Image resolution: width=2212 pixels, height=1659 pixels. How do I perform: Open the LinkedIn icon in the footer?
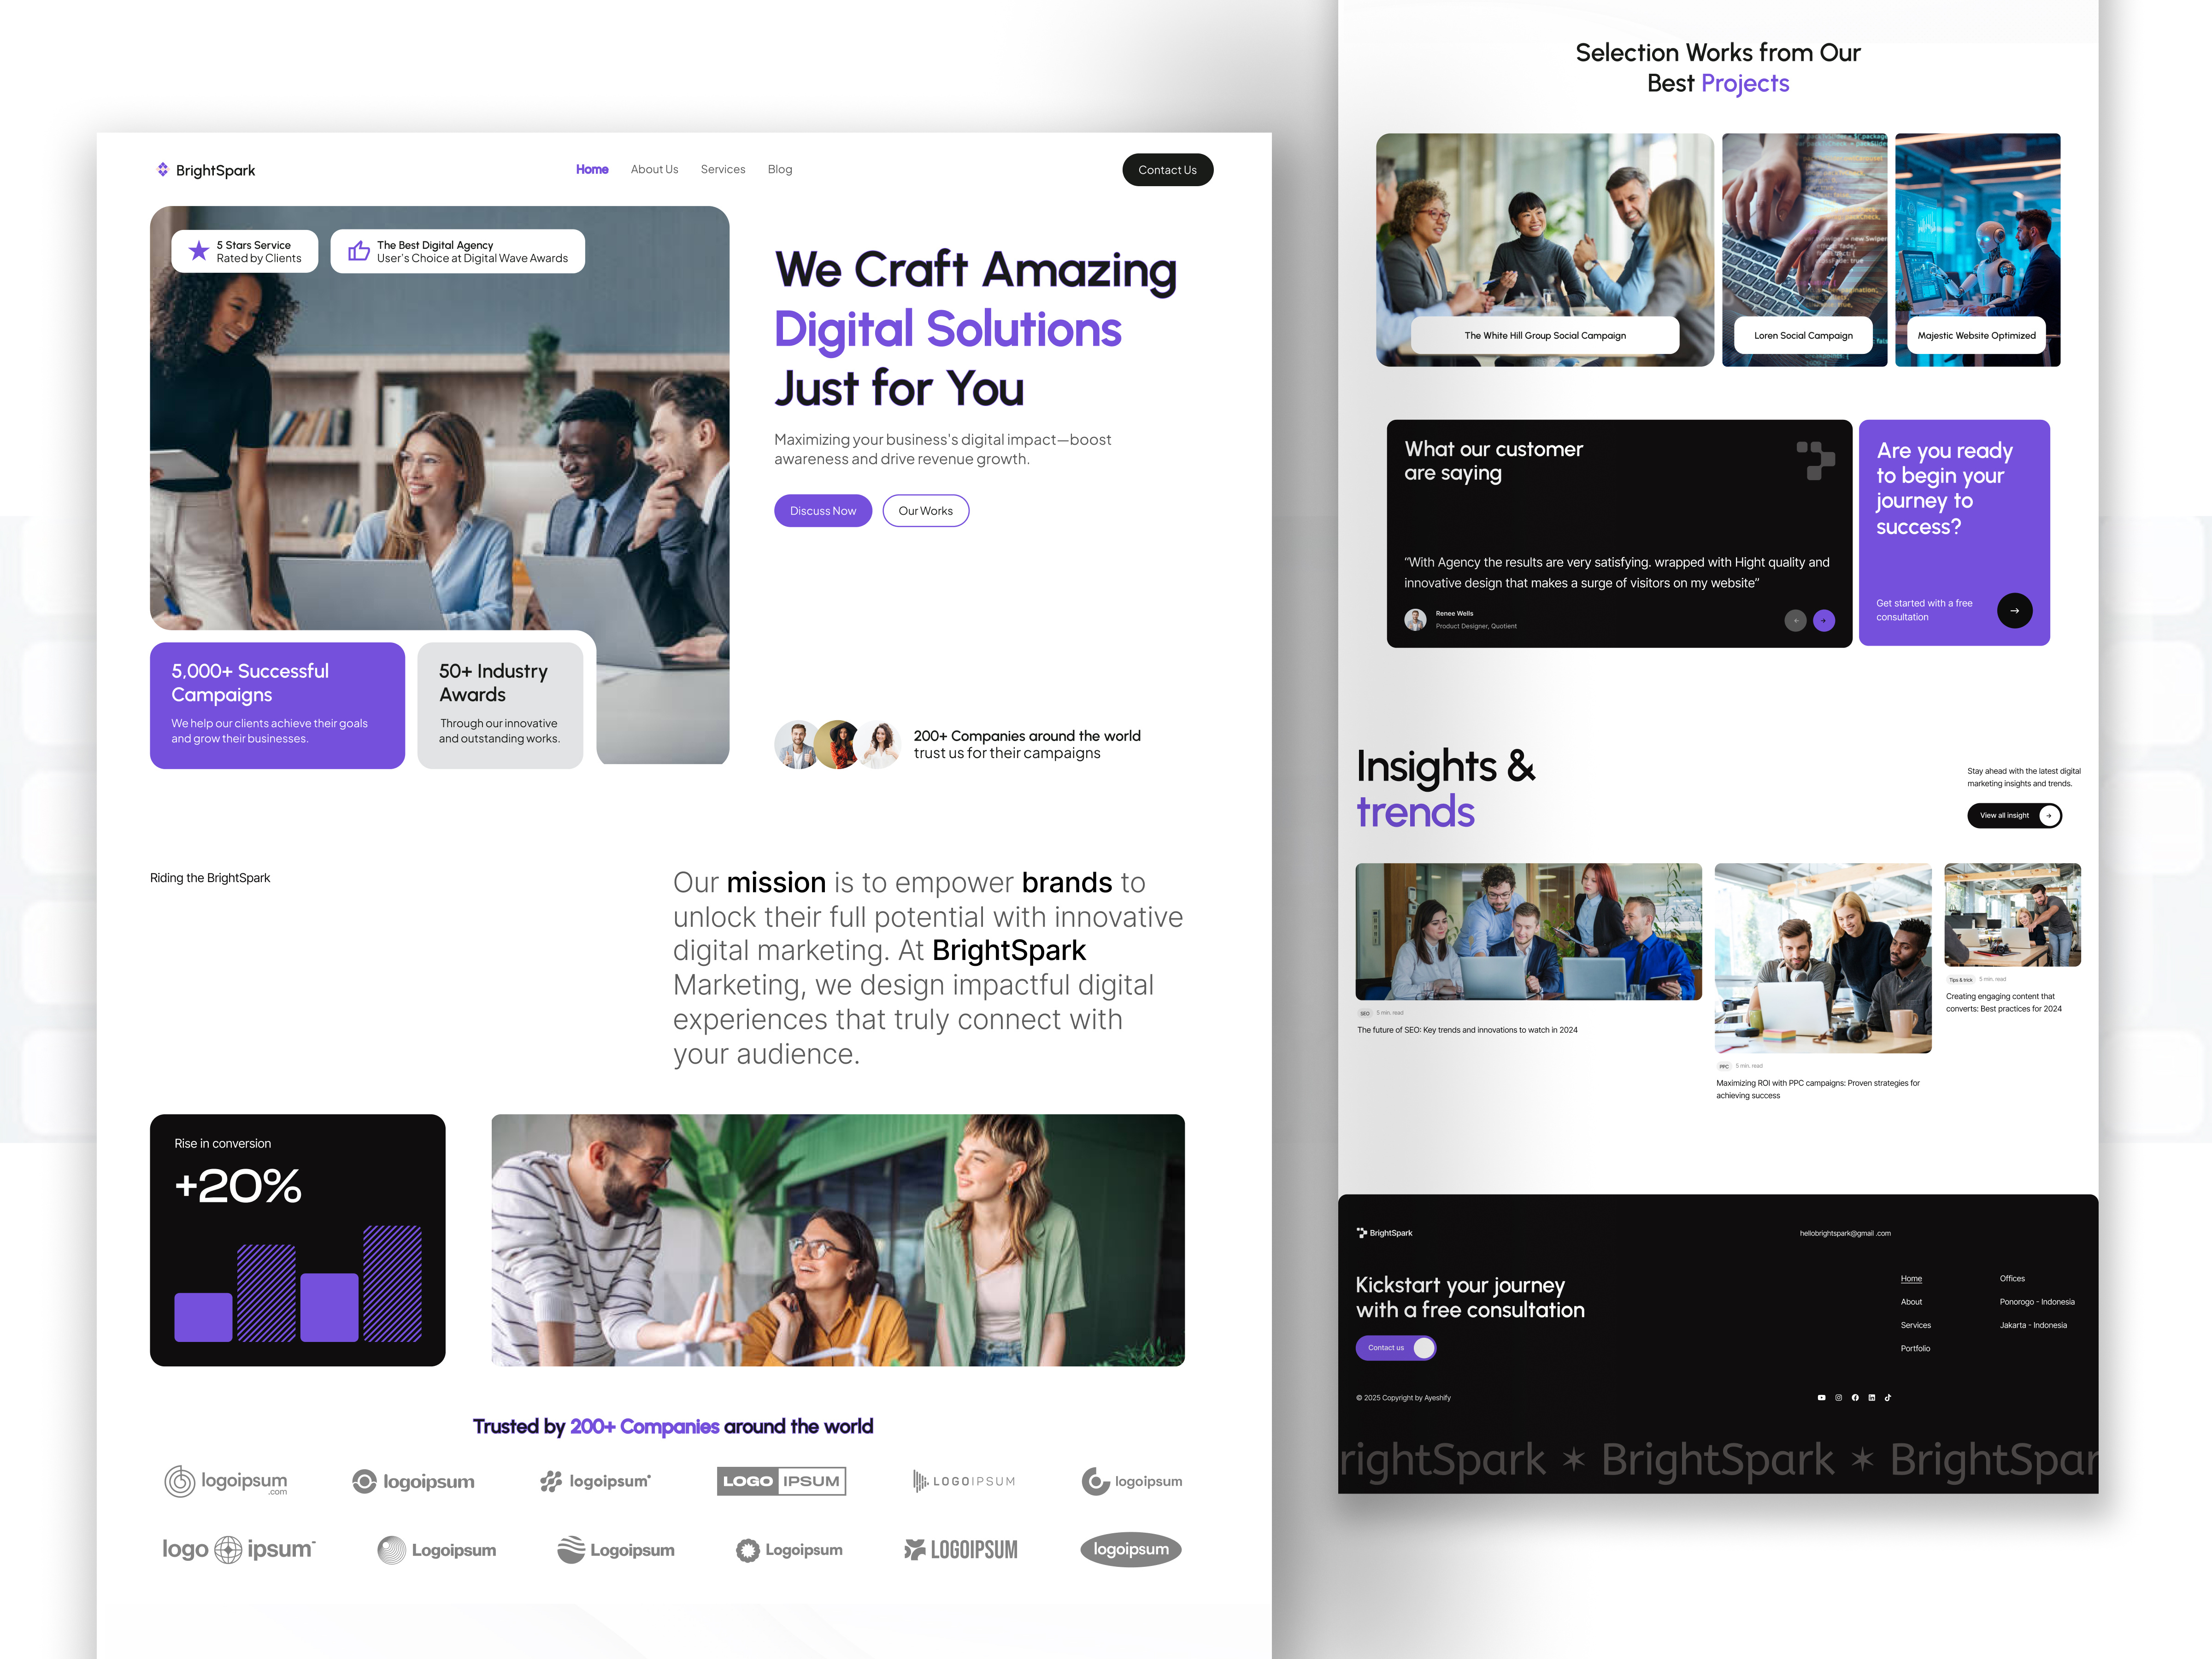pyautogui.click(x=1872, y=1398)
